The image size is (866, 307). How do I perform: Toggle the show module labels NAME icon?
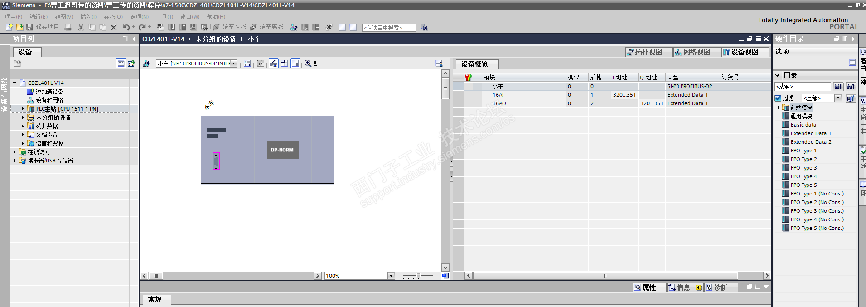coord(260,63)
